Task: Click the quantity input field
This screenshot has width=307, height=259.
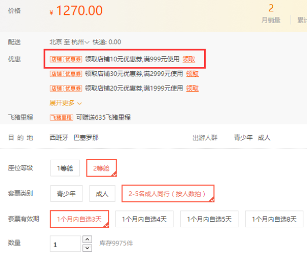Action: point(65,244)
